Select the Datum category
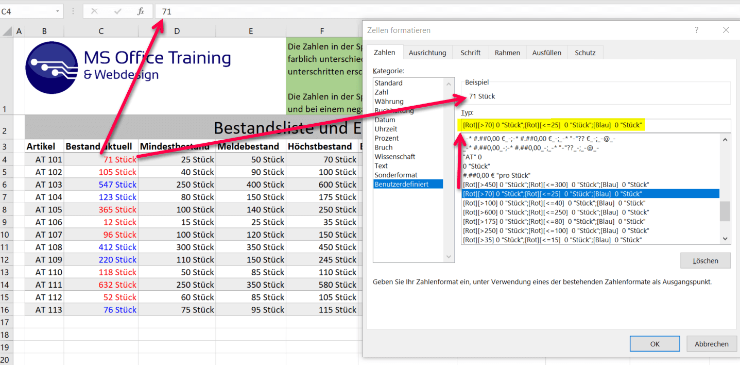 coord(408,120)
